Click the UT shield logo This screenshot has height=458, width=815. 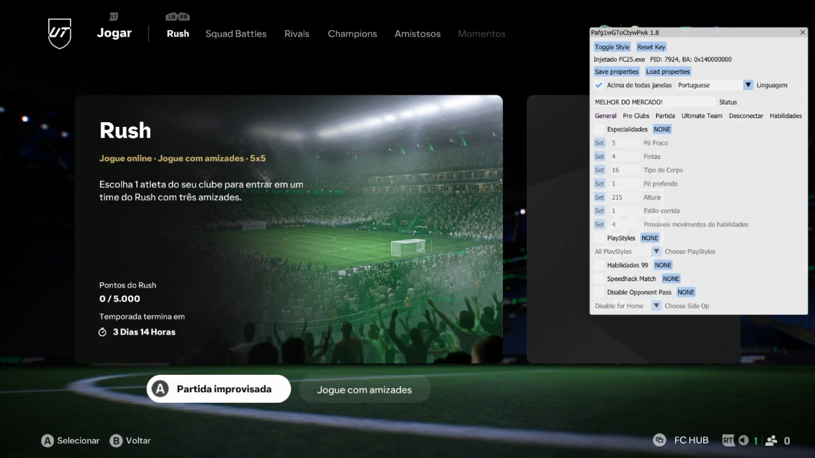(59, 33)
